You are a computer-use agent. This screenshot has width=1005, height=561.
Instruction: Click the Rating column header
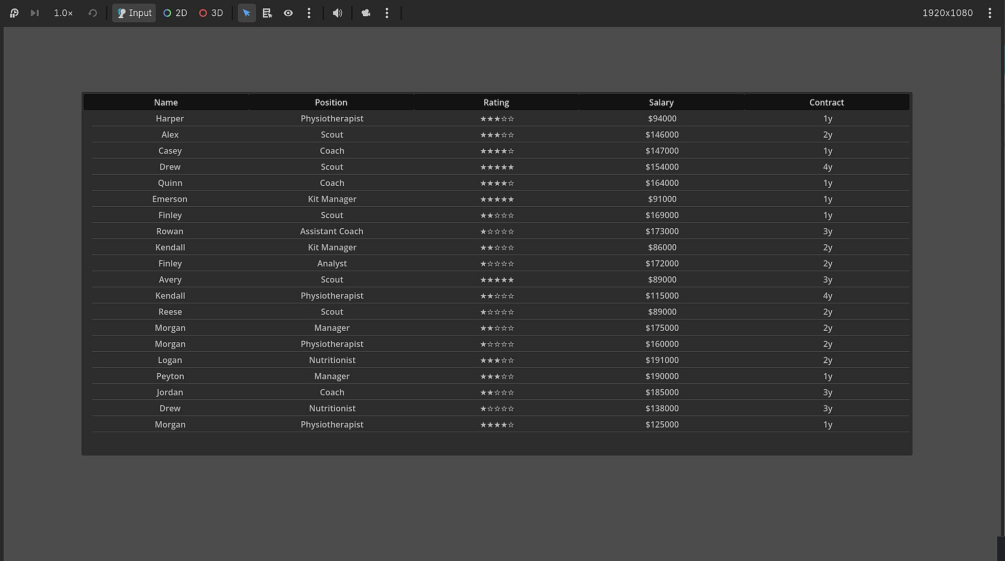[496, 102]
